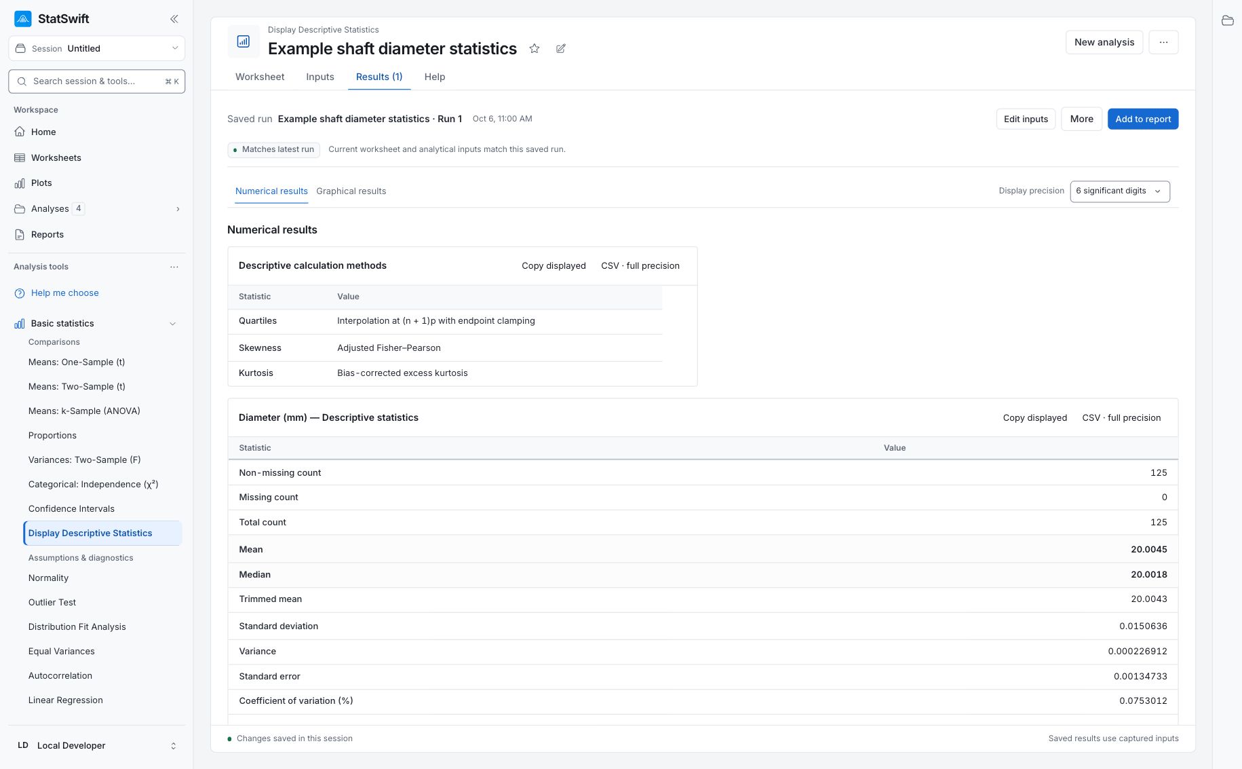Click the Reports document icon
1242x769 pixels.
pyautogui.click(x=20, y=235)
